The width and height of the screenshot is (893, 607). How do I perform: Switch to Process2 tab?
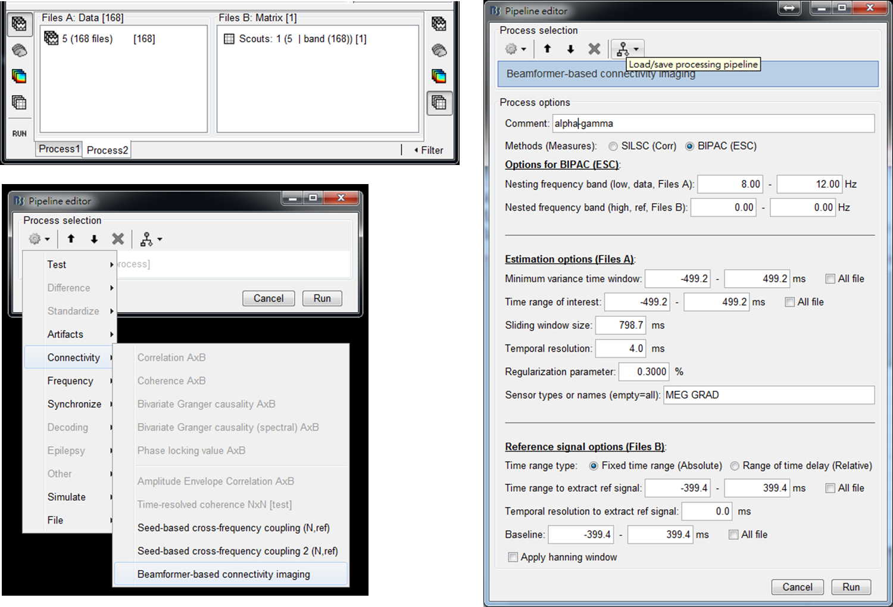(x=107, y=150)
